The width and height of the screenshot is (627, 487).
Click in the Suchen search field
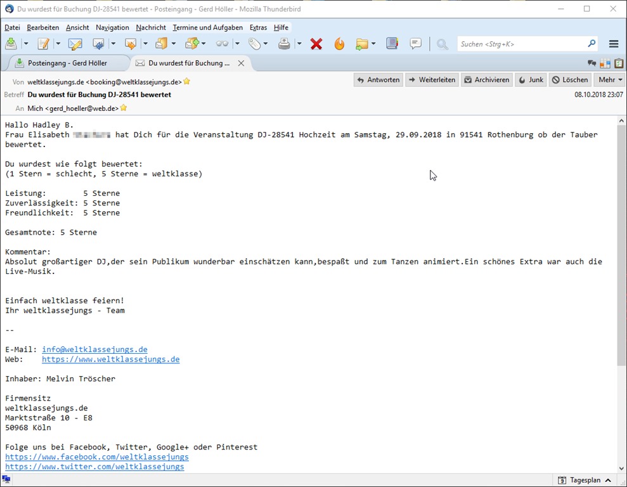point(522,44)
